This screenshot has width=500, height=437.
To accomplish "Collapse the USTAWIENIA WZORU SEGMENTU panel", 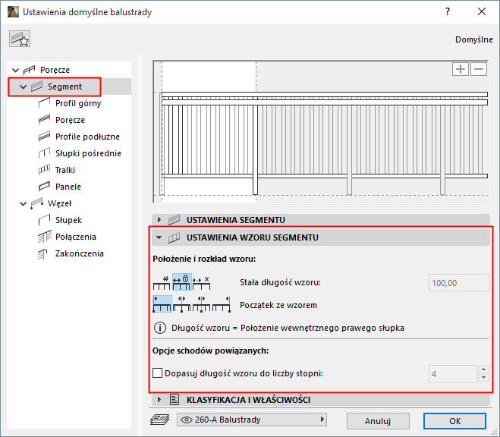I will tap(159, 237).
